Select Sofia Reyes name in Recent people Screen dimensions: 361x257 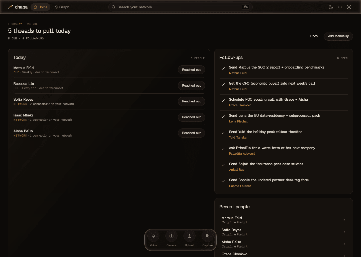231,230
